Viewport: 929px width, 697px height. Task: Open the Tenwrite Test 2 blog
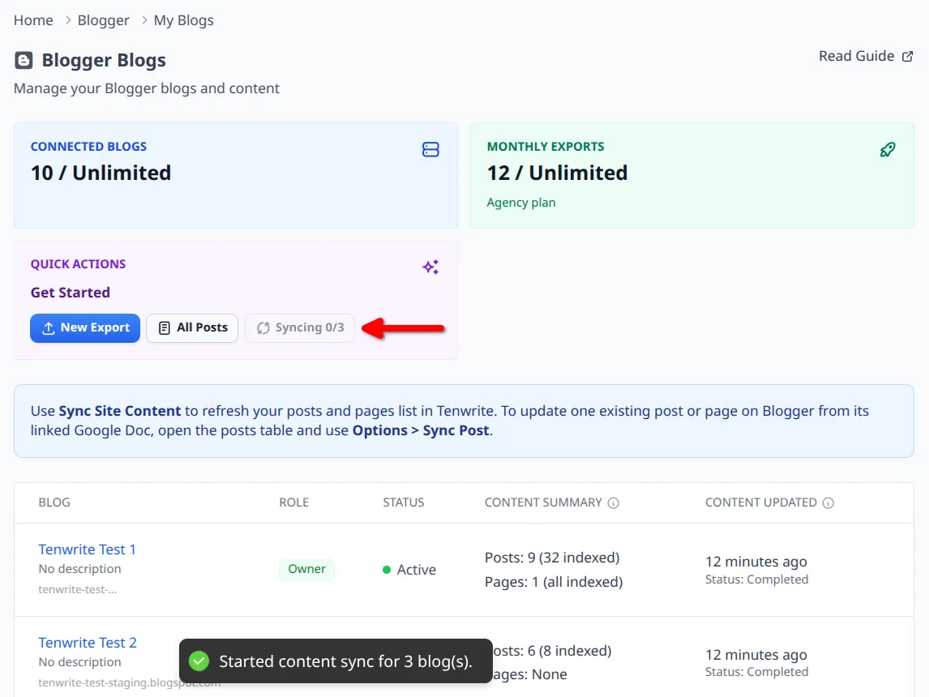coord(88,643)
